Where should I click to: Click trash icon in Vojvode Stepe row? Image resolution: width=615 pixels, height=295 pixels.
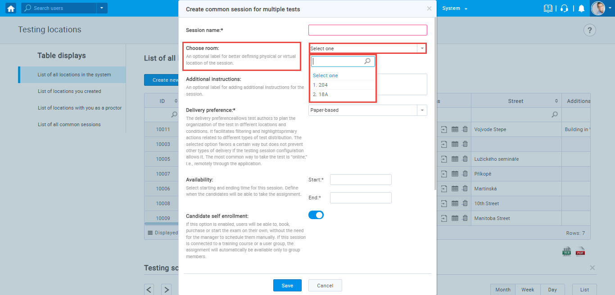(x=465, y=129)
